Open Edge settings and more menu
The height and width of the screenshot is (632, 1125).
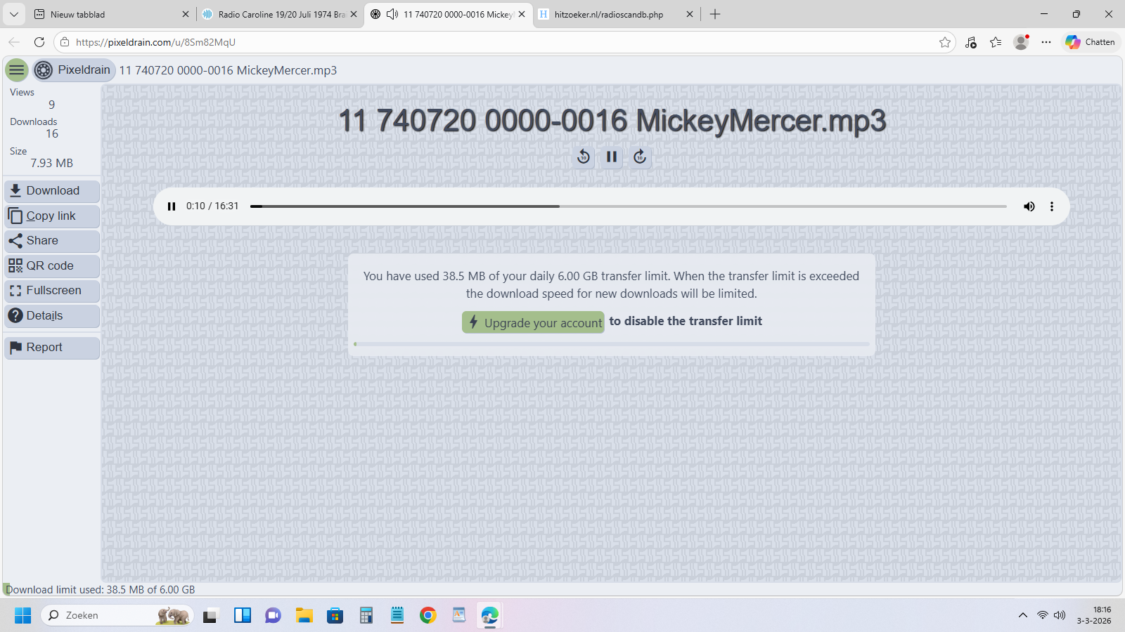[x=1046, y=42]
